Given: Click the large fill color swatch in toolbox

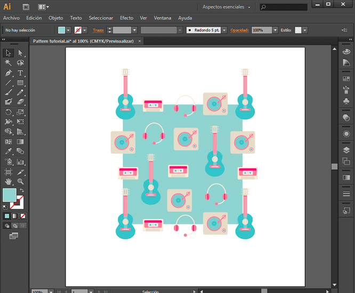Looking at the screenshot, I should pyautogui.click(x=10, y=195).
